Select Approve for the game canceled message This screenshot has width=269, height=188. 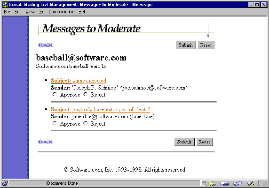click(55, 94)
